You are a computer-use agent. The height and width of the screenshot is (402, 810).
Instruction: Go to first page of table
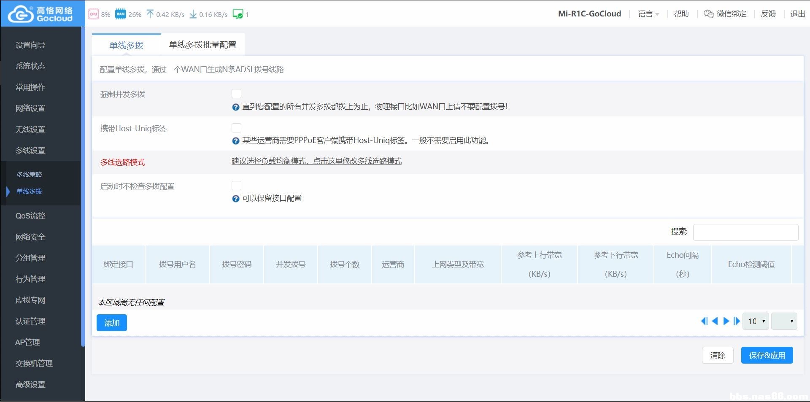[704, 321]
